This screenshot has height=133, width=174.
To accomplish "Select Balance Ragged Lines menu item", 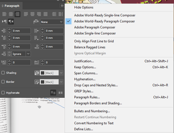I will 90,47.
